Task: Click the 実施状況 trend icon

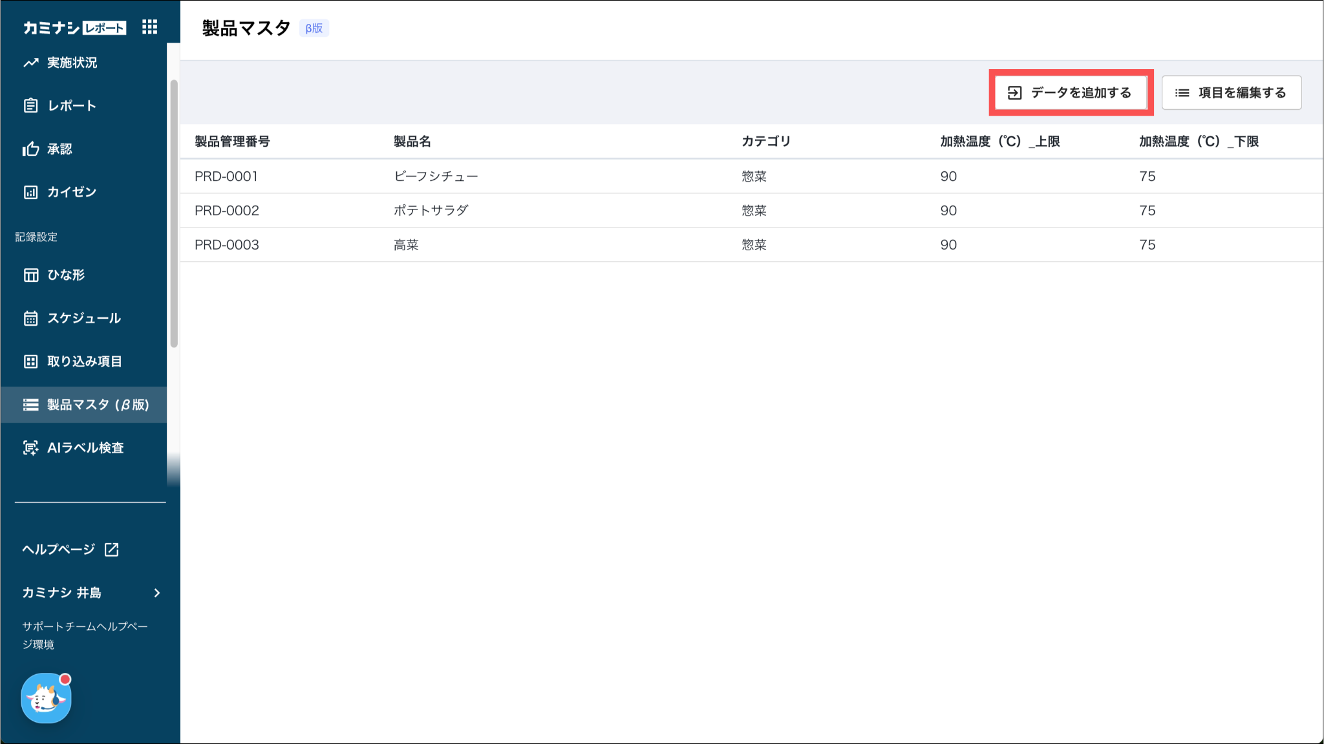Action: [x=31, y=63]
